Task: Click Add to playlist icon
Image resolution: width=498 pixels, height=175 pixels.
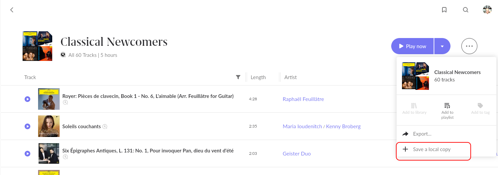Action: [447, 106]
